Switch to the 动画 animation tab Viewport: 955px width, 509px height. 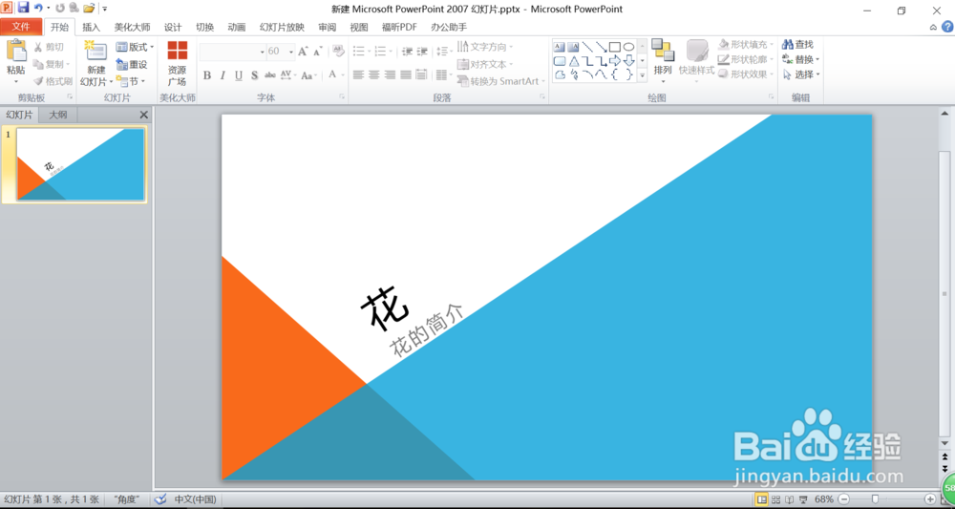[x=236, y=27]
